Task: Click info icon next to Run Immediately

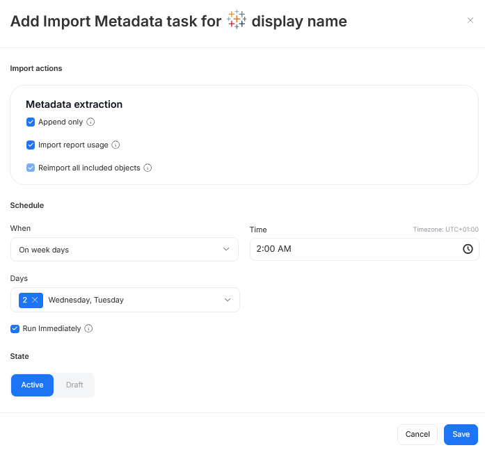Action: (x=88, y=329)
